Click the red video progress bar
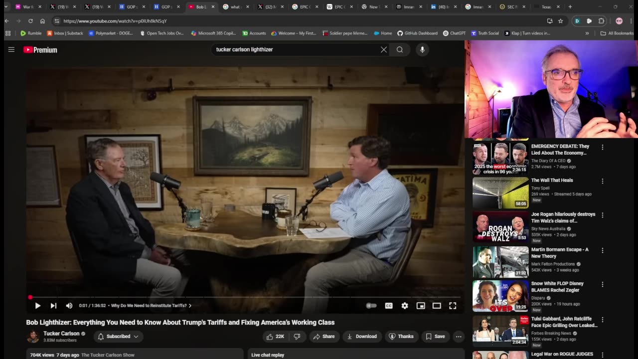 (x=244, y=297)
